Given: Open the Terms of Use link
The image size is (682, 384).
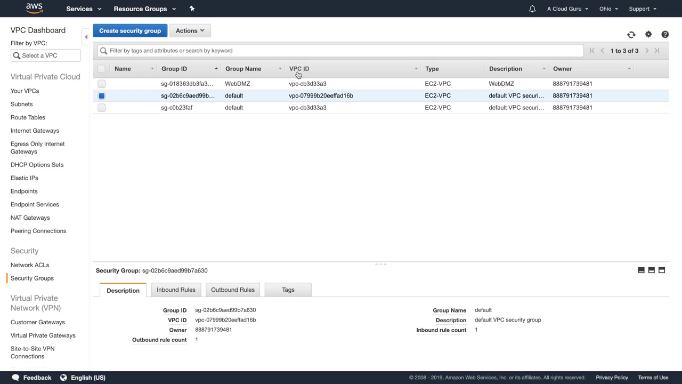Looking at the screenshot, I should 653,378.
